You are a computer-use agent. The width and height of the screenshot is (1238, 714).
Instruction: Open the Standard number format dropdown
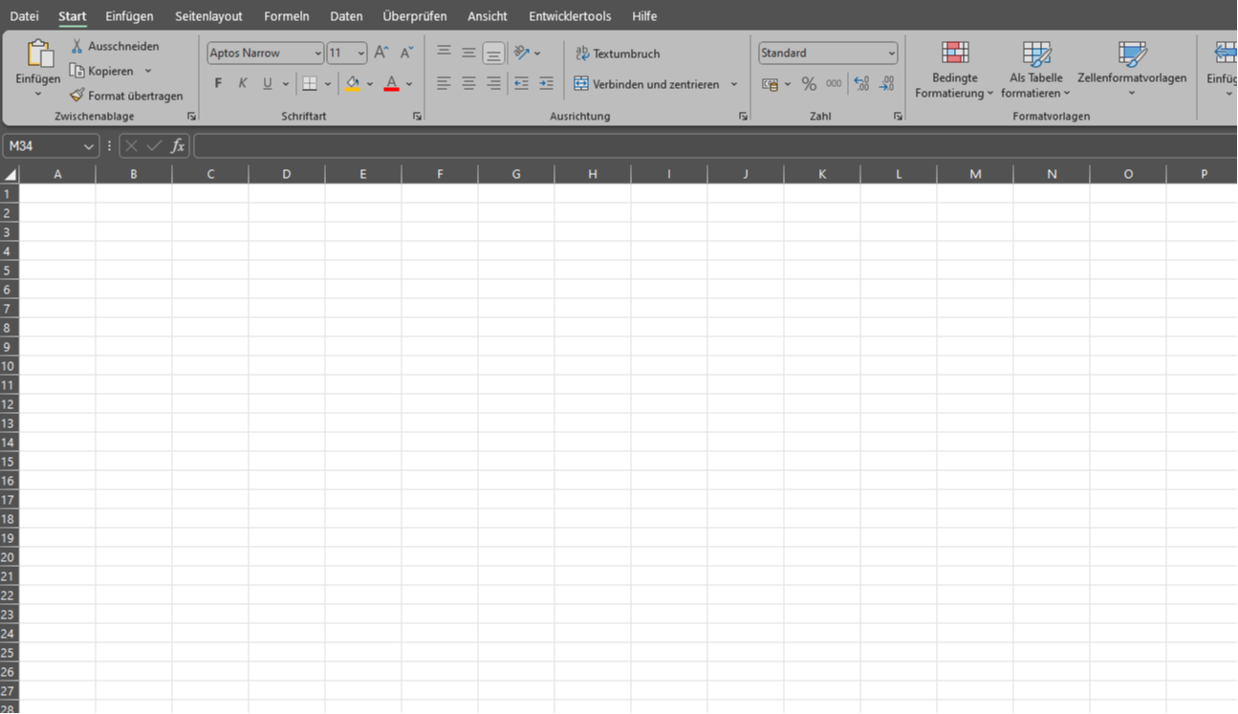point(891,54)
